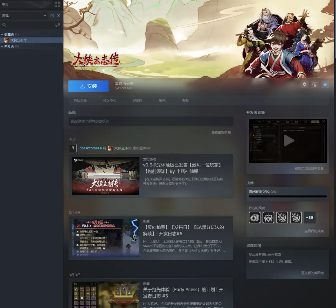Open the 关于抢先体验 (Early Acess) headline
Screen dimensions: 336x308
point(183,292)
